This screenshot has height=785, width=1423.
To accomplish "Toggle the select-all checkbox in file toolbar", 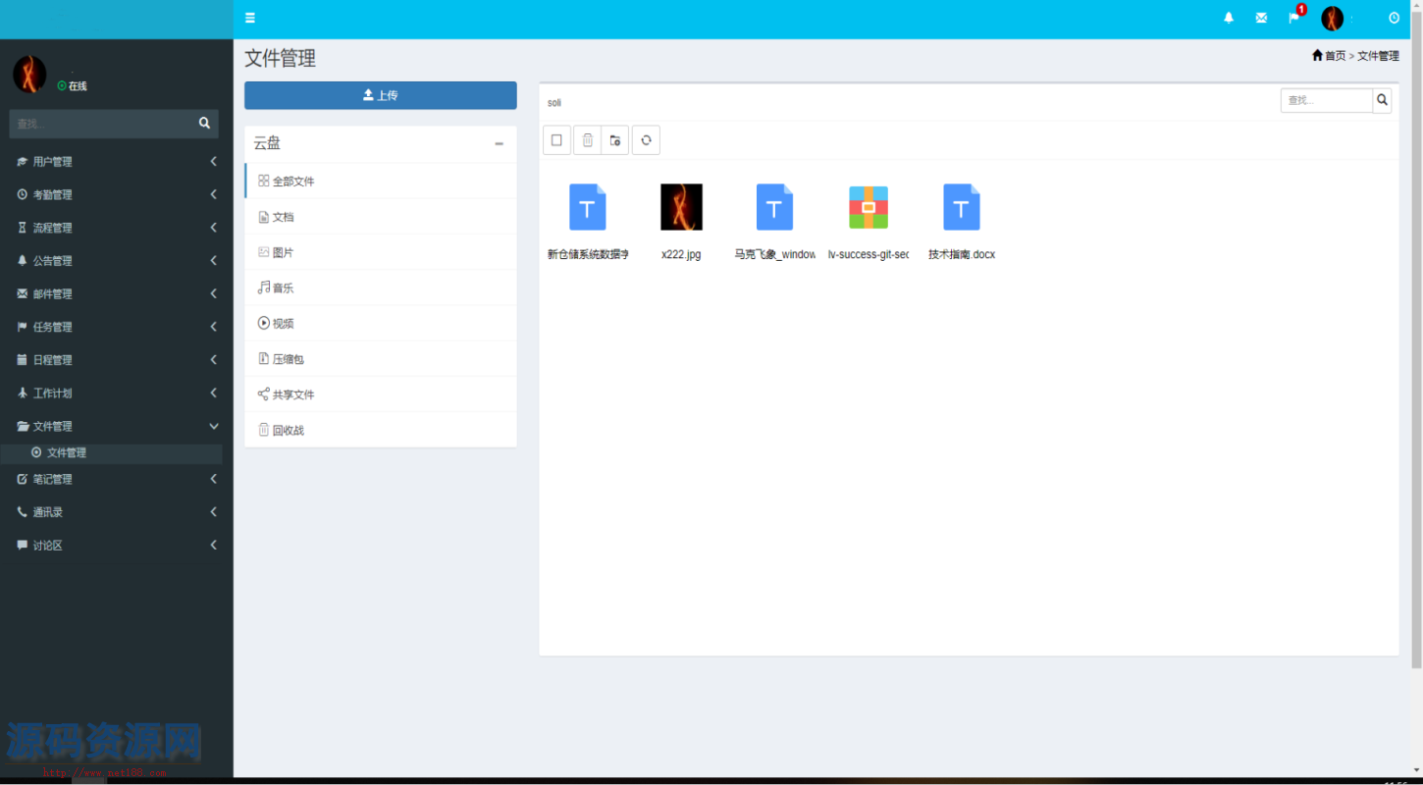I will (556, 140).
